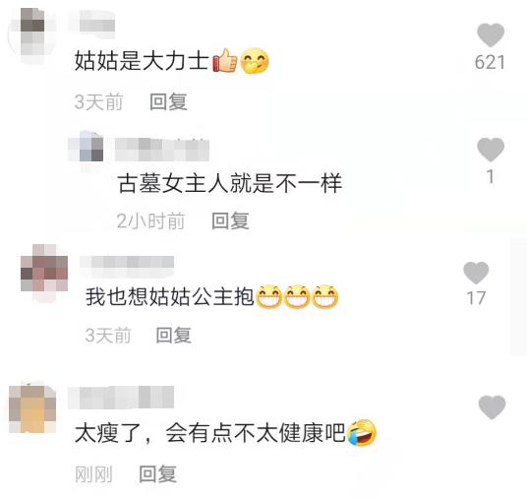Viewport: 527px width, 498px height.
Task: Open avatar of "太瘦了" commenter
Action: tap(32, 407)
